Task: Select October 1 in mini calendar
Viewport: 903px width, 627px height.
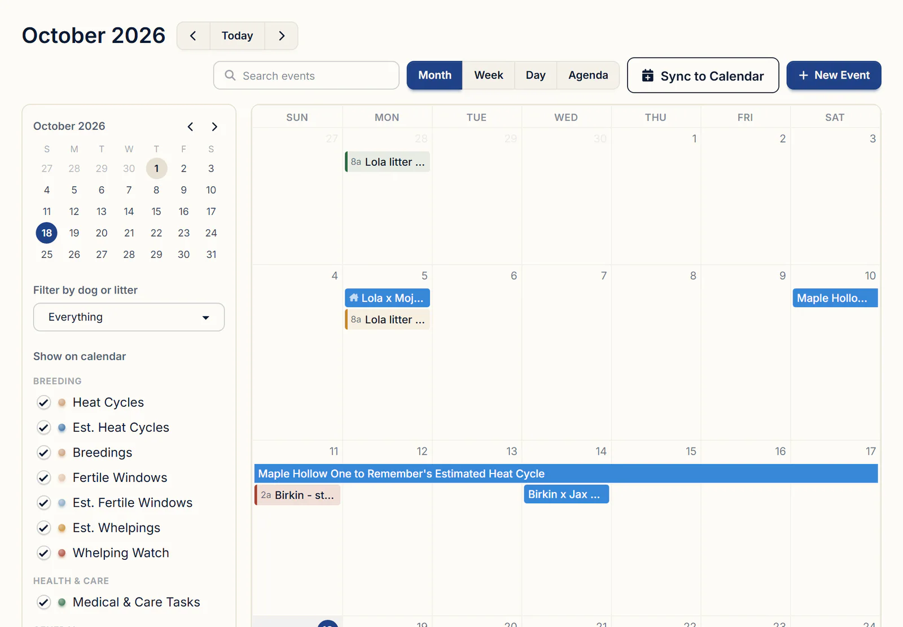Action: coord(156,168)
